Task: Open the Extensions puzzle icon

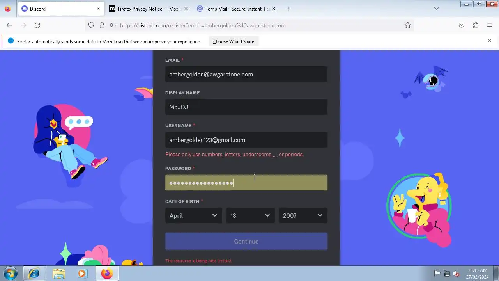Action: tap(476, 25)
